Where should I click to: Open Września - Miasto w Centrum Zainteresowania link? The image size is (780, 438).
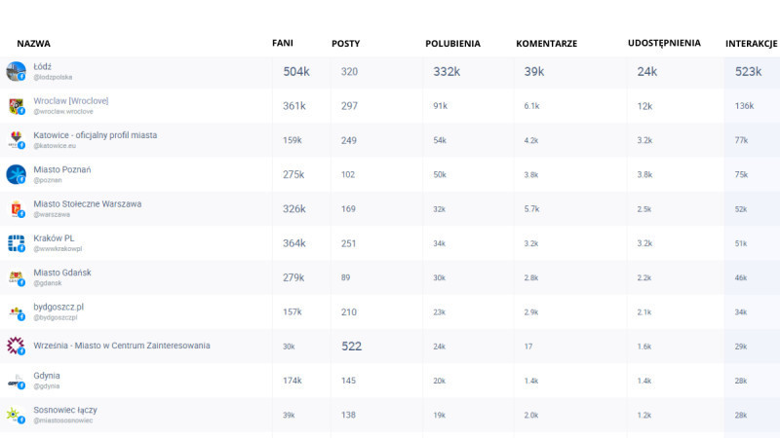pos(121,346)
